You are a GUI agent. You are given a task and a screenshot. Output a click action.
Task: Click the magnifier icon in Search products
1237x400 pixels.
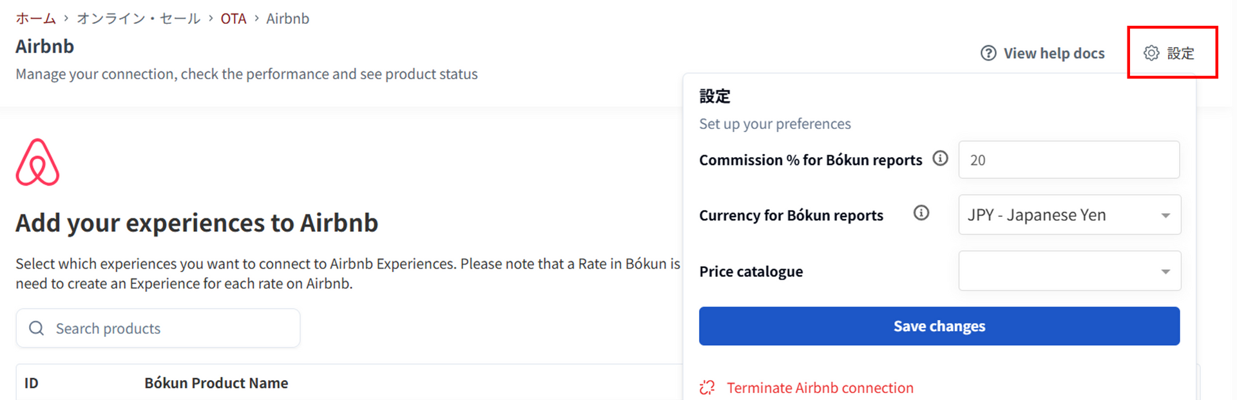(x=37, y=329)
